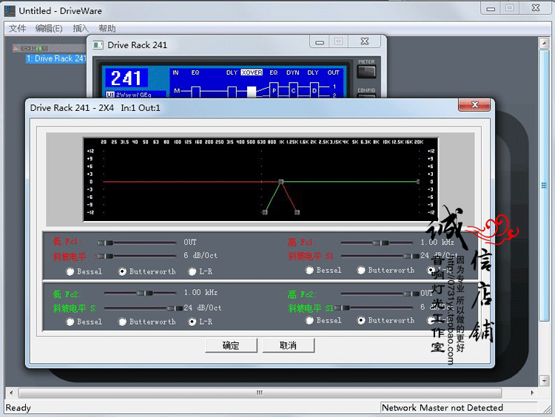Open the 编辑(E) menu
This screenshot has width=555, height=417.
(49, 28)
